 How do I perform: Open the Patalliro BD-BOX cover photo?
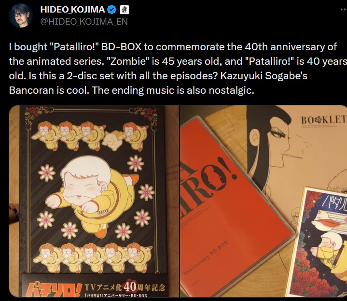tap(94, 201)
